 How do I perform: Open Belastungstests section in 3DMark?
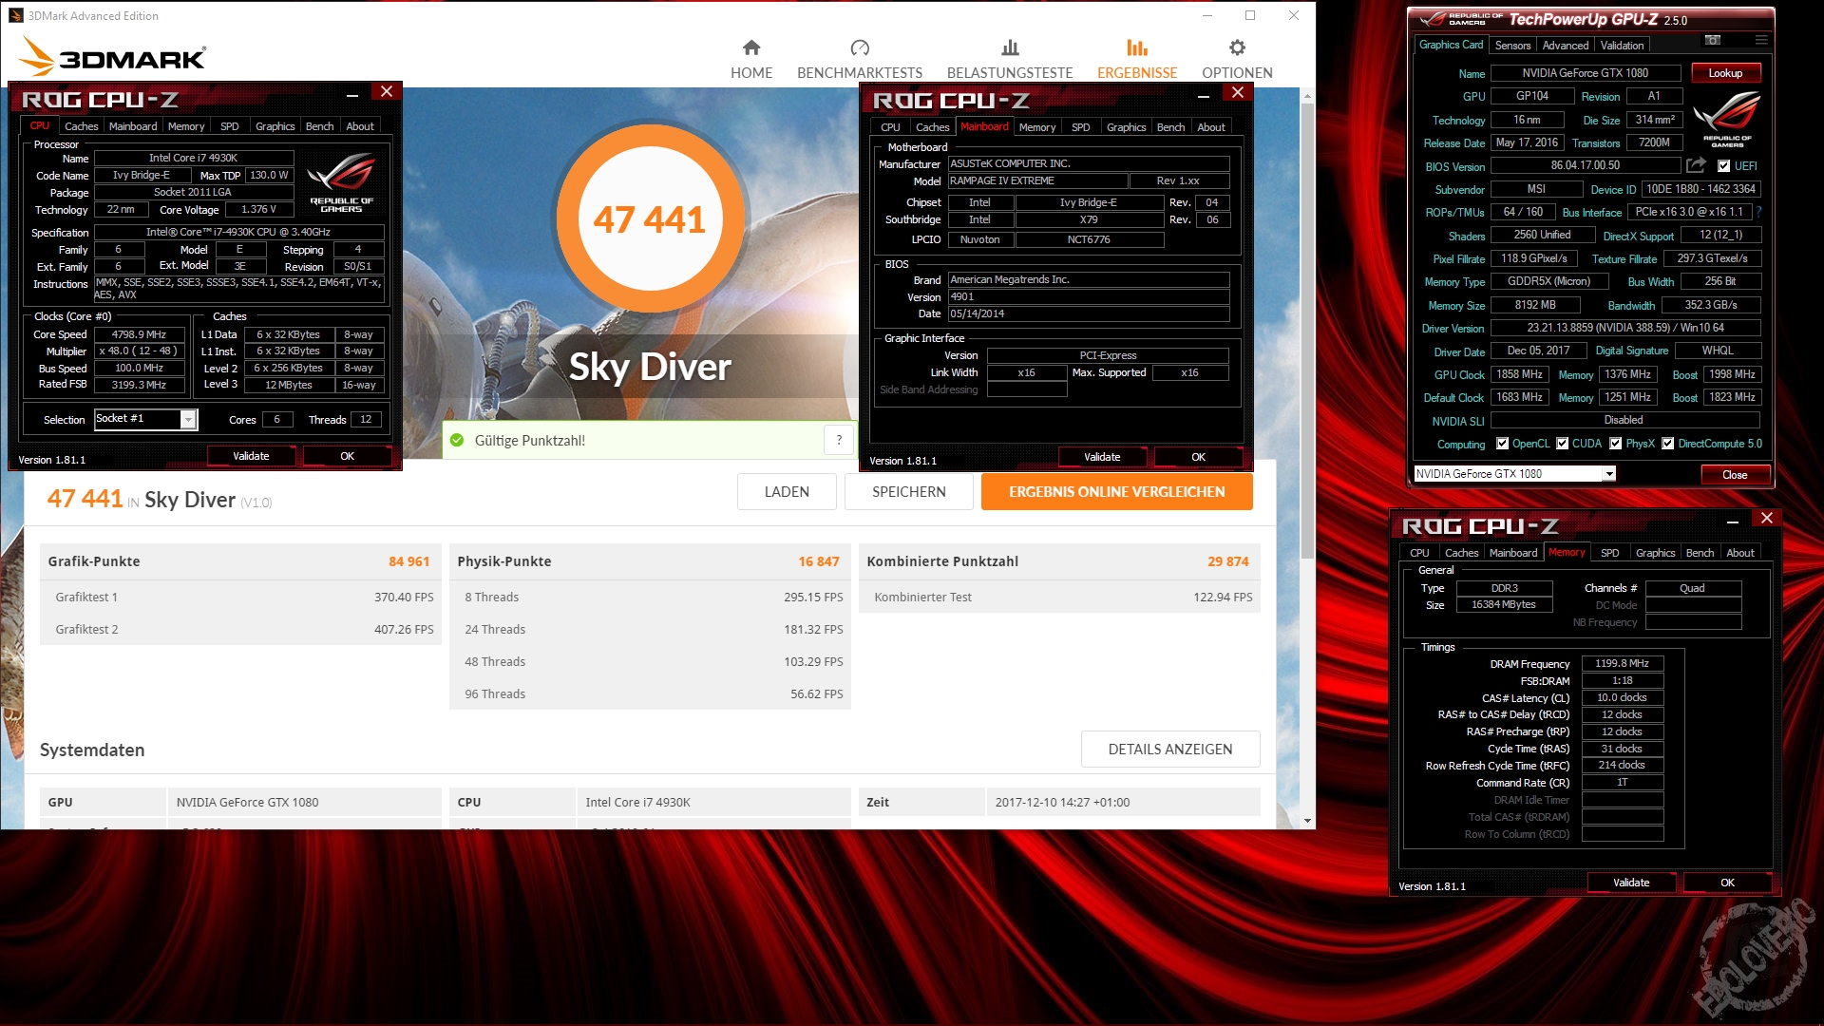(1010, 59)
